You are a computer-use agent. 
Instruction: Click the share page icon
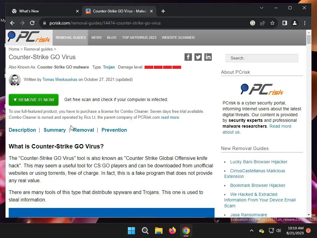coord(263,23)
